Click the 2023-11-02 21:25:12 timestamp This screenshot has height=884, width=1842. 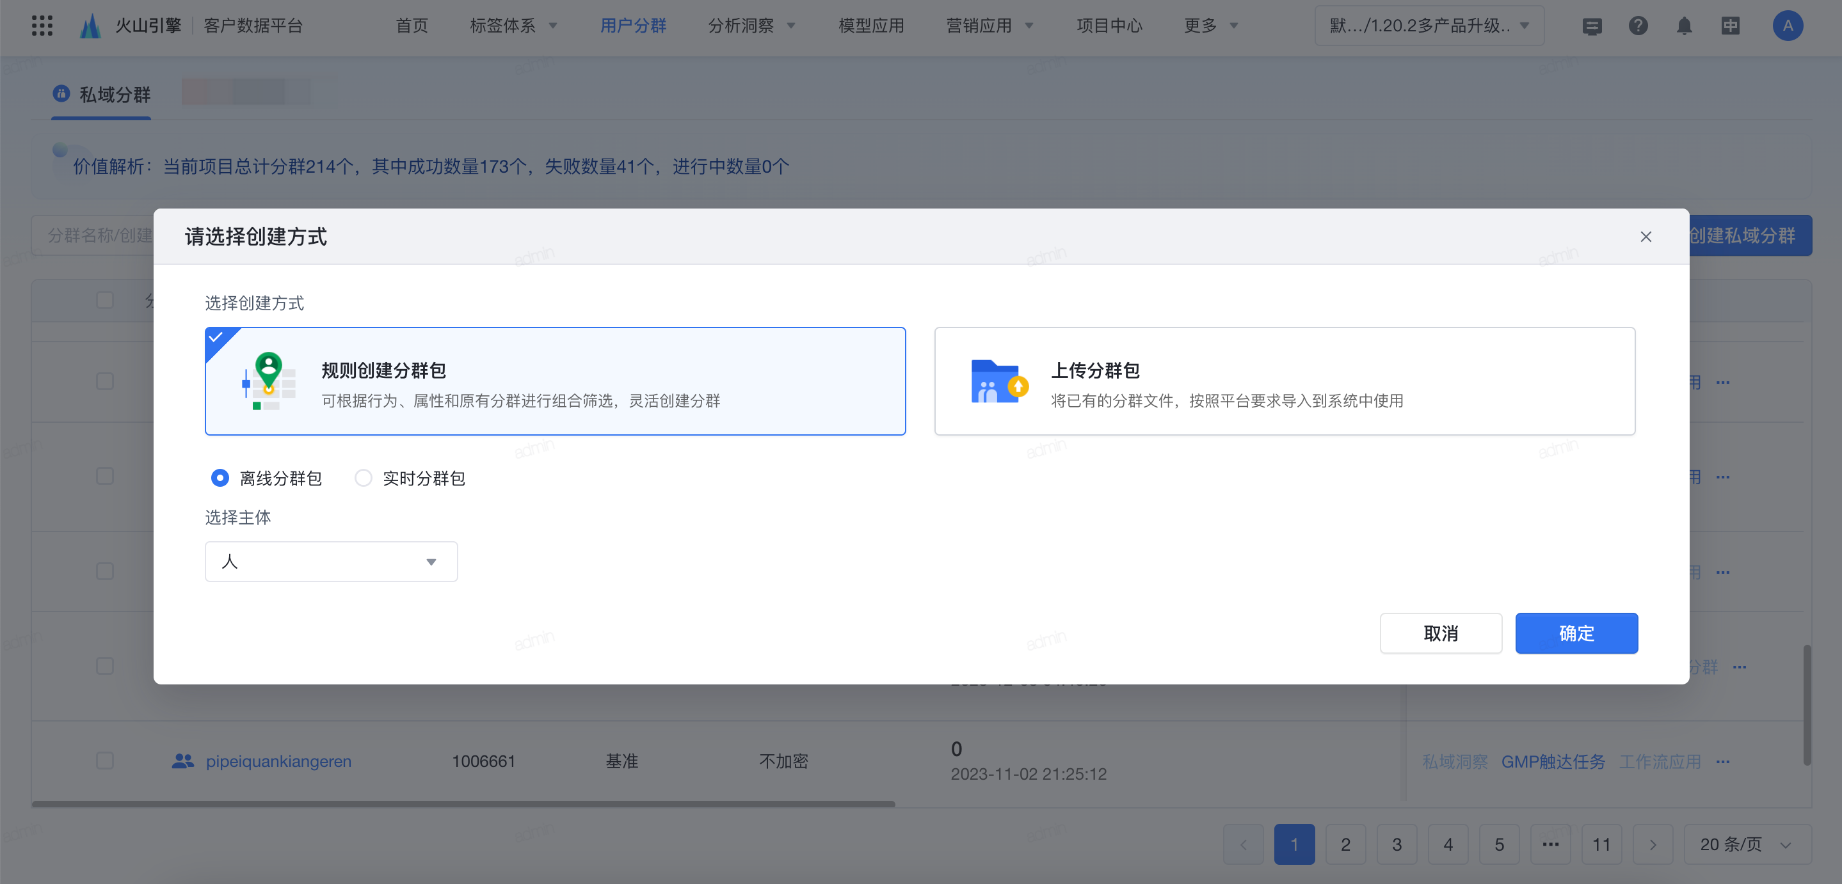coord(1029,774)
